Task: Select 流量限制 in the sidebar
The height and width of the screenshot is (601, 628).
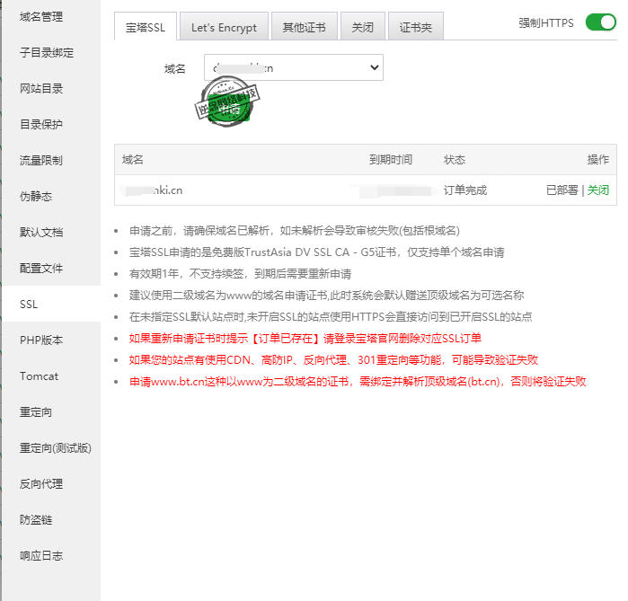Action: [x=41, y=161]
